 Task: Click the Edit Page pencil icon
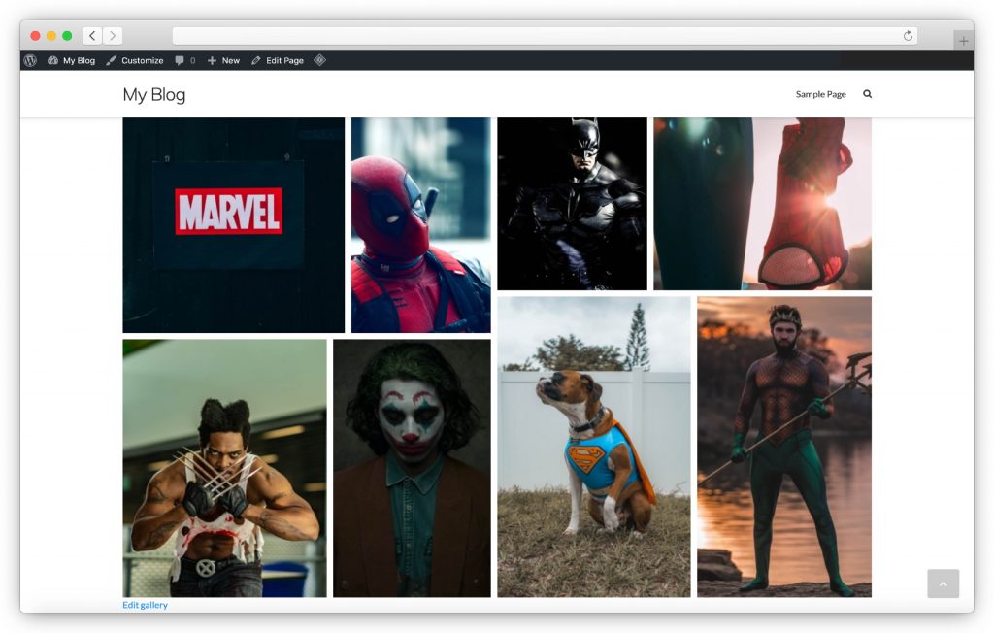coord(277,60)
